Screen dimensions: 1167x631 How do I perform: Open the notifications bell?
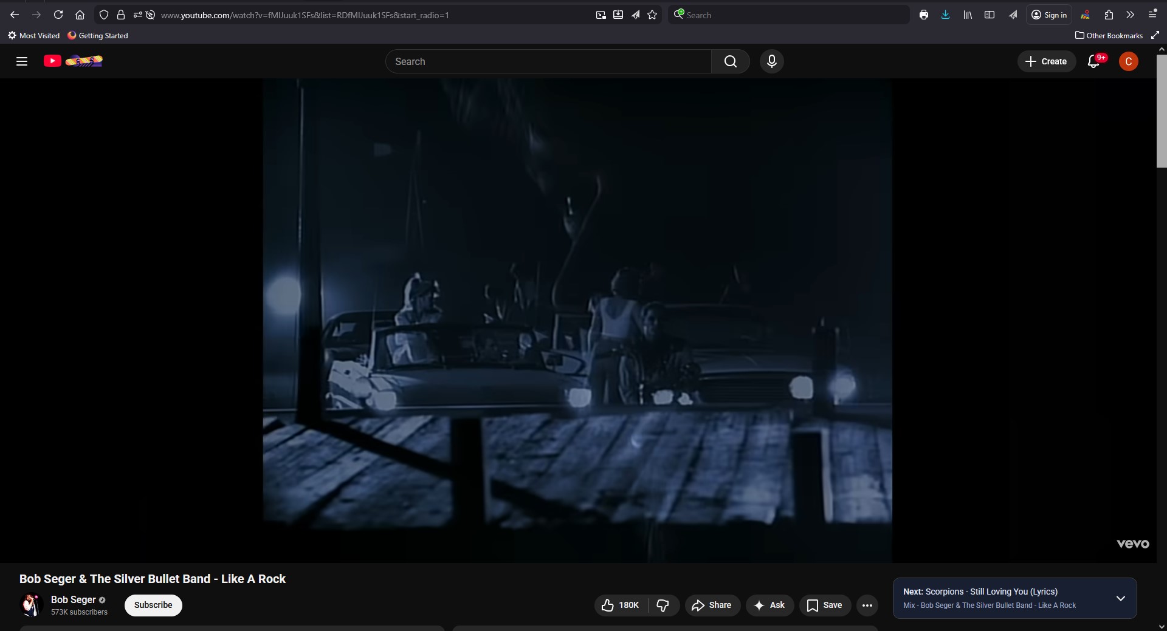(1093, 61)
